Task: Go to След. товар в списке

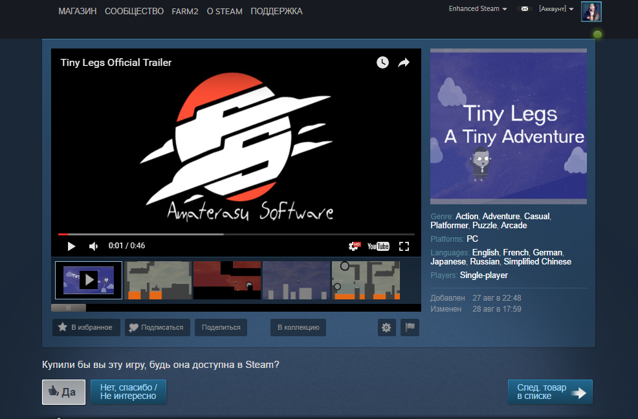Action: [550, 392]
